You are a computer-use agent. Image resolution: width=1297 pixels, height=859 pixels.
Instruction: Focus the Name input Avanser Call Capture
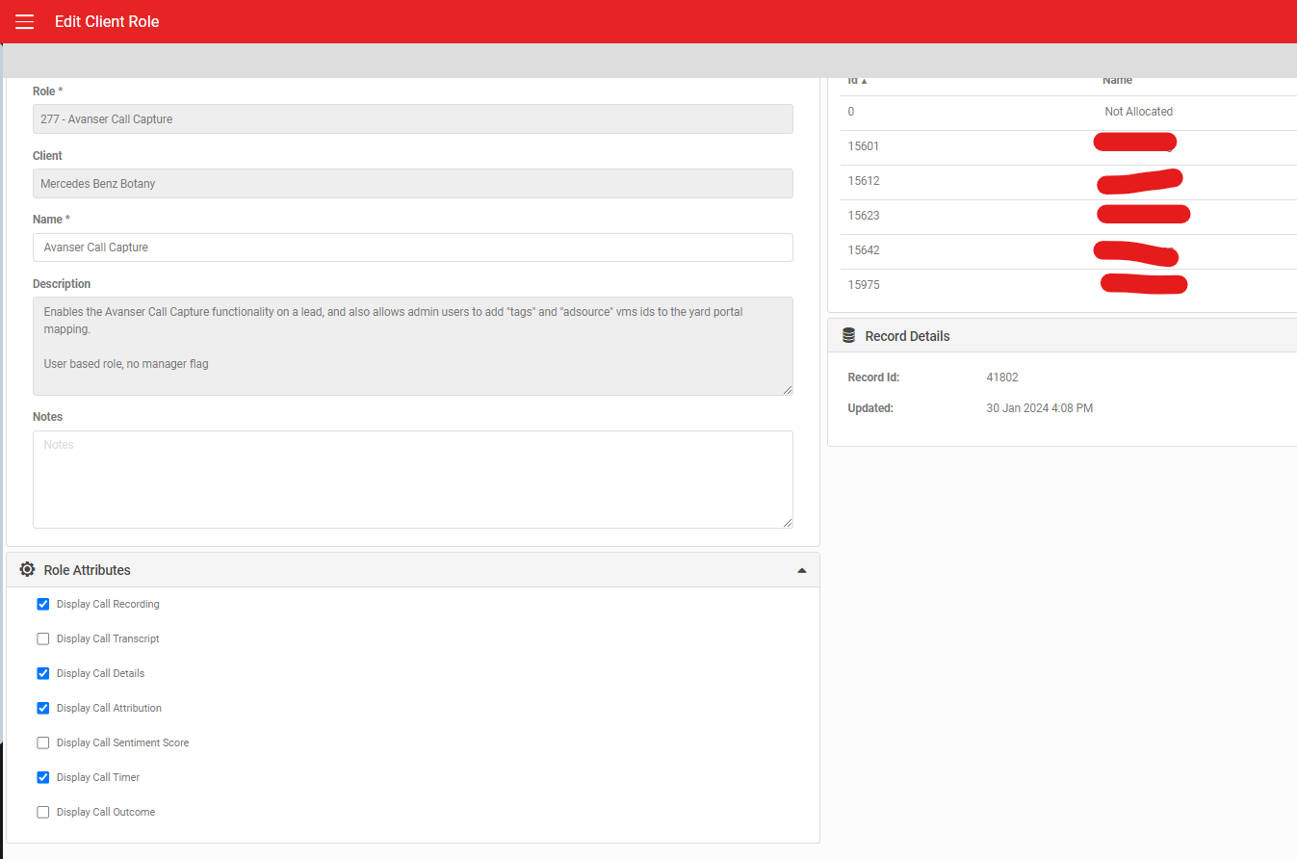(x=413, y=247)
